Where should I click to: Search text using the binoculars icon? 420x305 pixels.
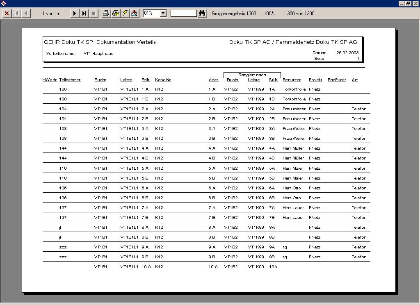click(202, 13)
